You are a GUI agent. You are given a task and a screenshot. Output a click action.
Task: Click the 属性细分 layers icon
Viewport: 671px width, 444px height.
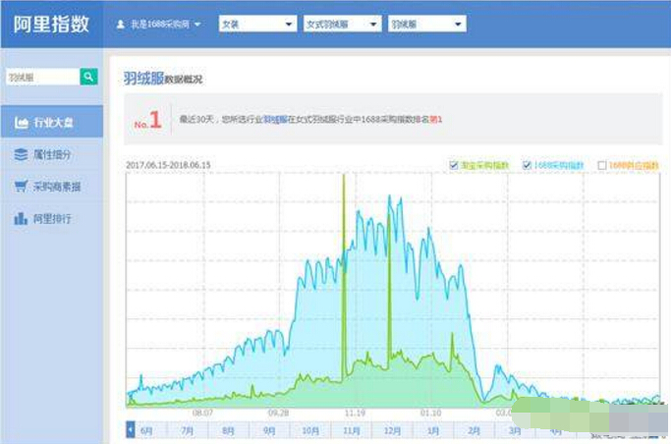point(21,154)
